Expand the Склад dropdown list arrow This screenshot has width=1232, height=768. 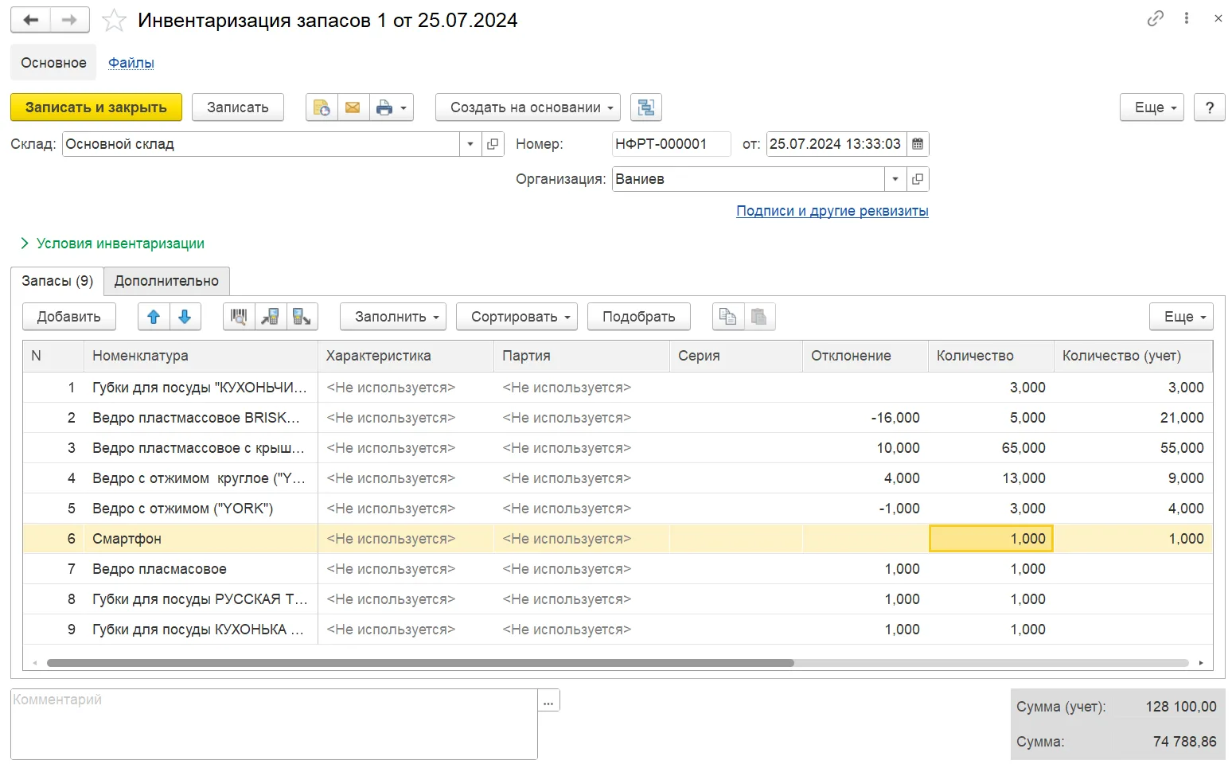coord(470,144)
